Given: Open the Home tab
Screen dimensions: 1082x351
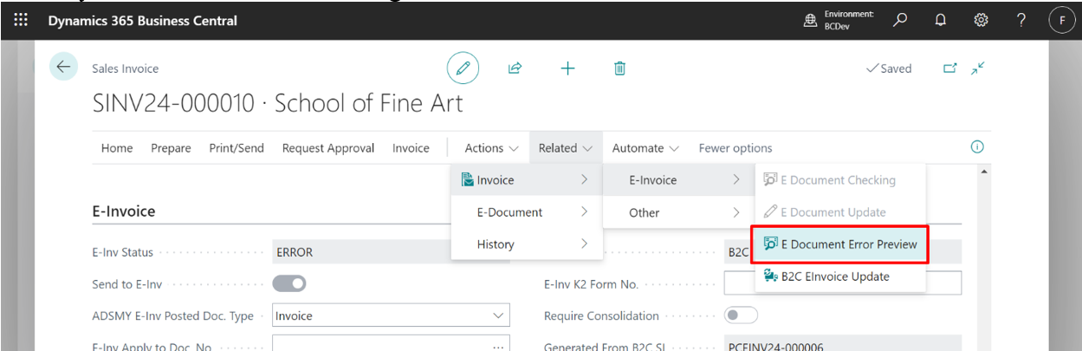Looking at the screenshot, I should (x=117, y=148).
